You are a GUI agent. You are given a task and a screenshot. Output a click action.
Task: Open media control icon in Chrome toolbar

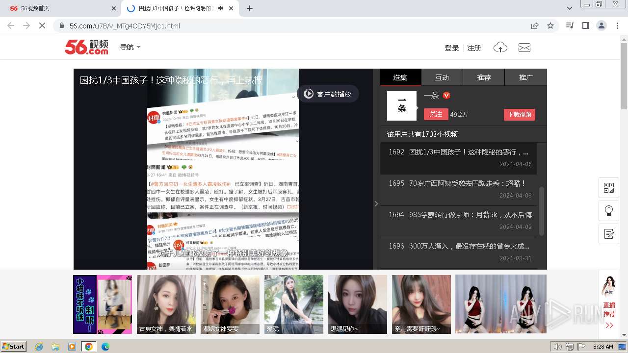[x=570, y=25]
